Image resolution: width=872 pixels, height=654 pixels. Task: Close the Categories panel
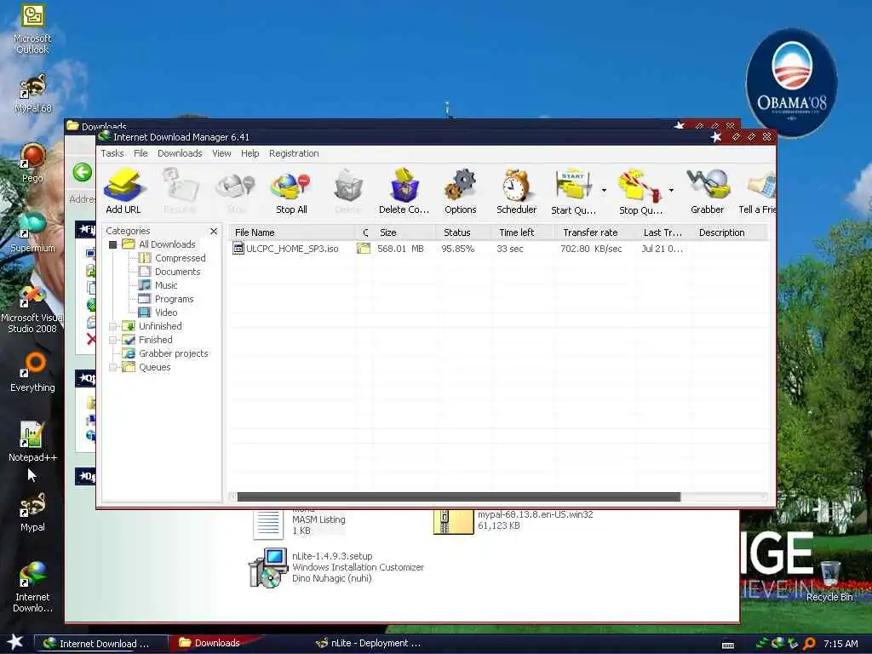coord(214,231)
